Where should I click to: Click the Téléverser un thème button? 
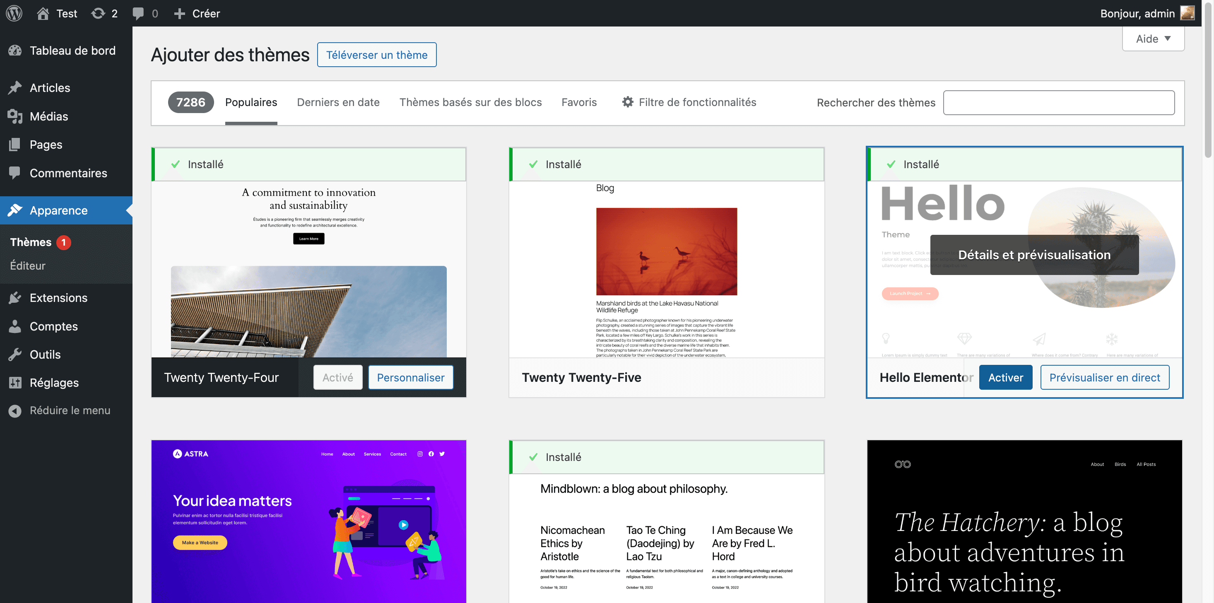[376, 55]
